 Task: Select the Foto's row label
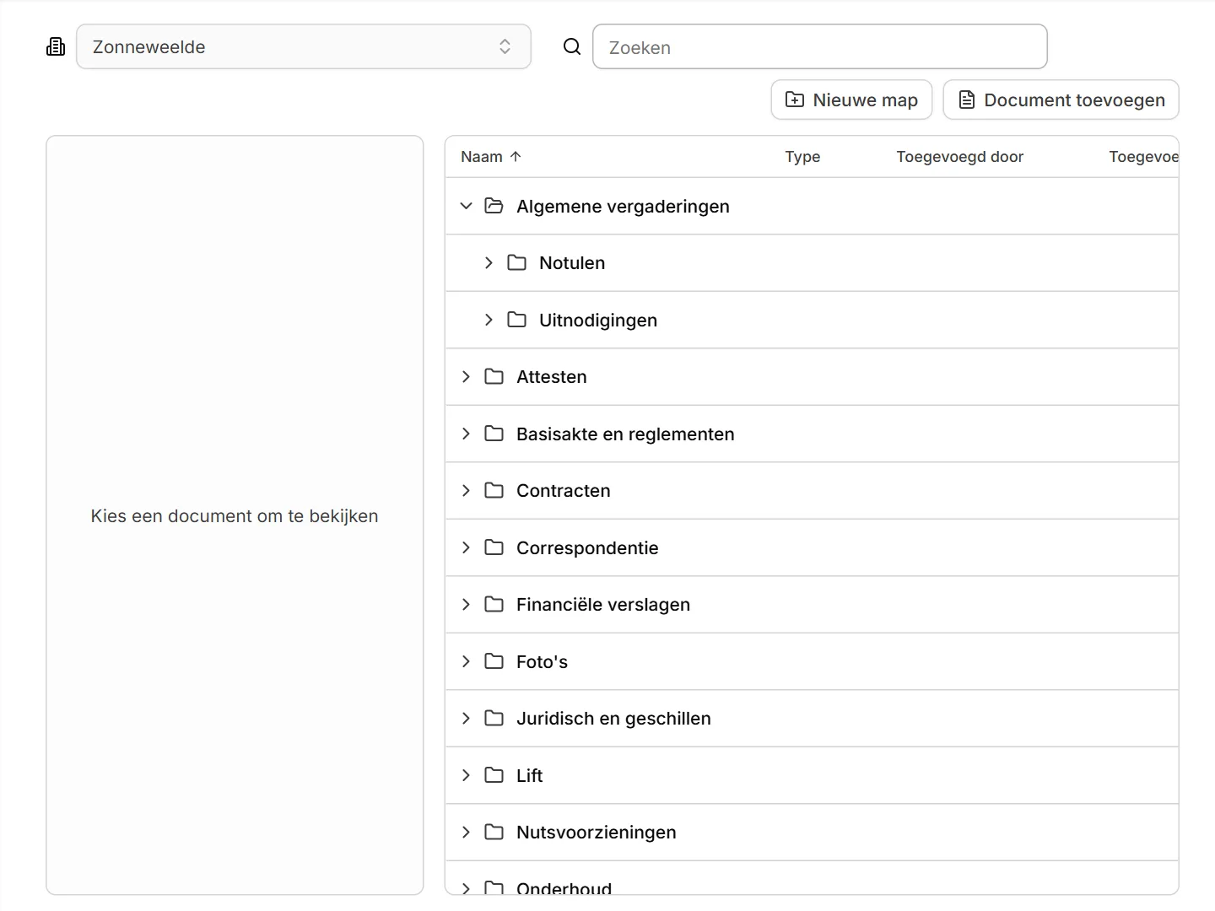[x=542, y=661]
